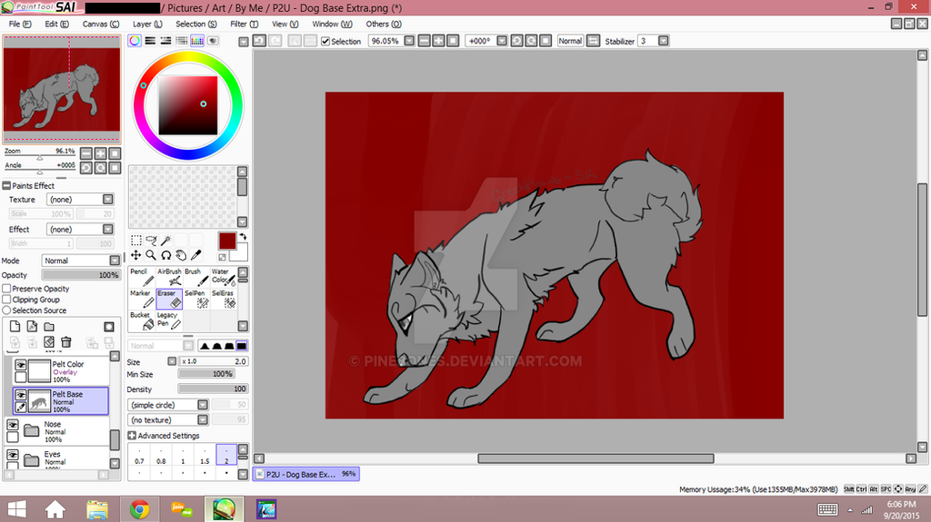Select the Pencil tool
The height and width of the screenshot is (522, 931).
click(143, 277)
